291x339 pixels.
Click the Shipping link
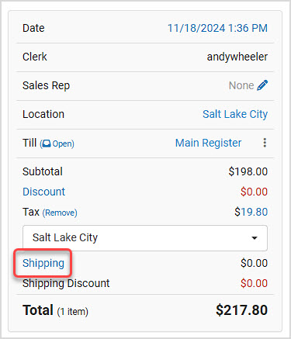[43, 263]
